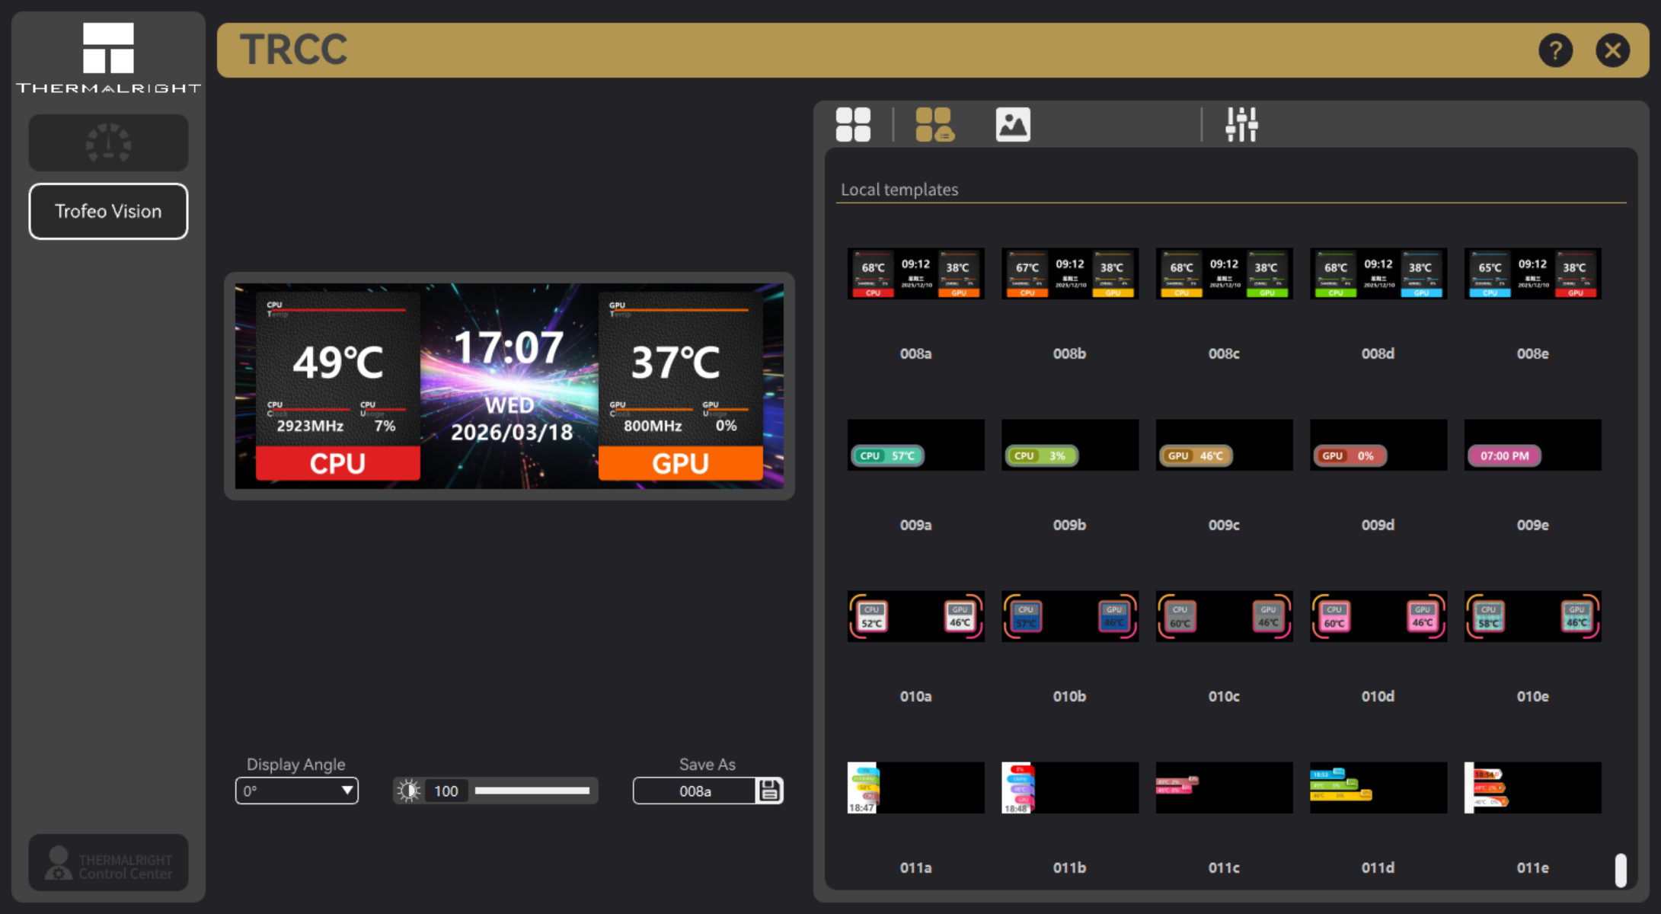Open the help question mark icon
This screenshot has height=914, width=1661.
tap(1555, 51)
